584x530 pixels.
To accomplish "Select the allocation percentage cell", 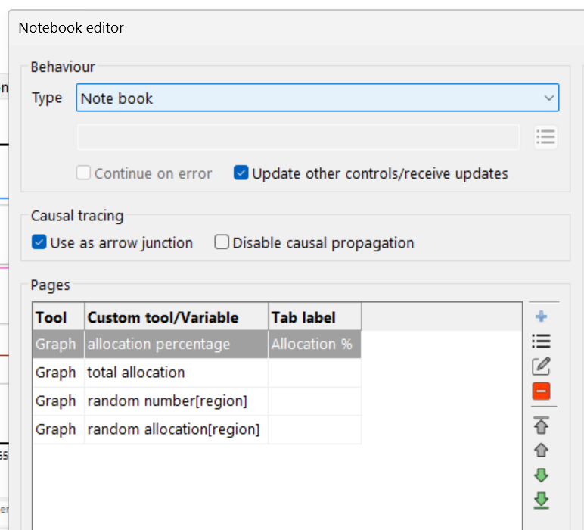I will pyautogui.click(x=176, y=344).
